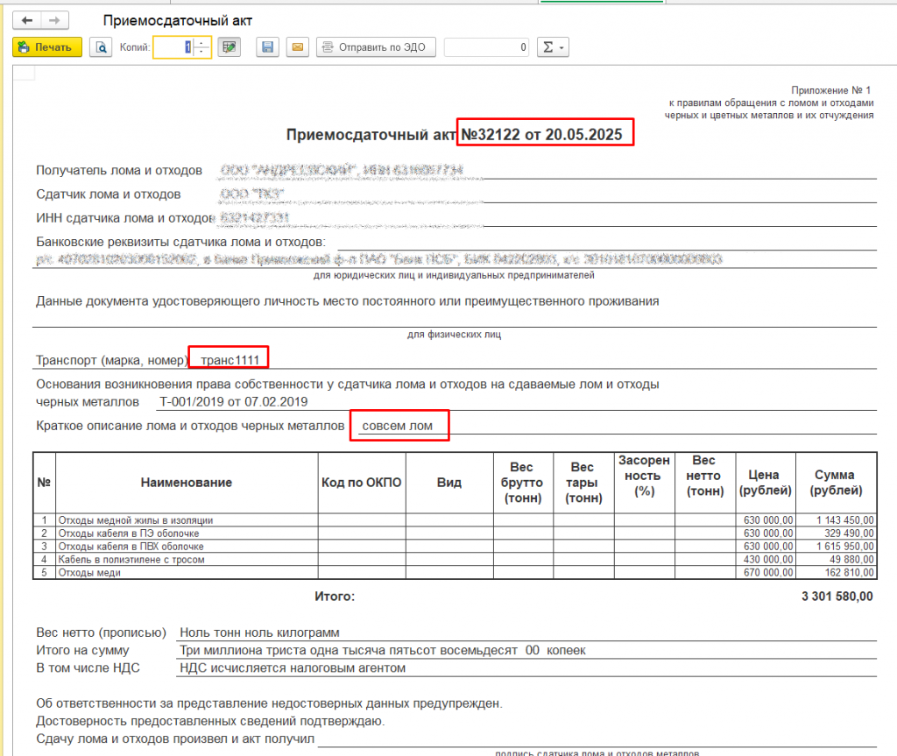Click the sum cell 1 615 950,00

pyautogui.click(x=836, y=547)
